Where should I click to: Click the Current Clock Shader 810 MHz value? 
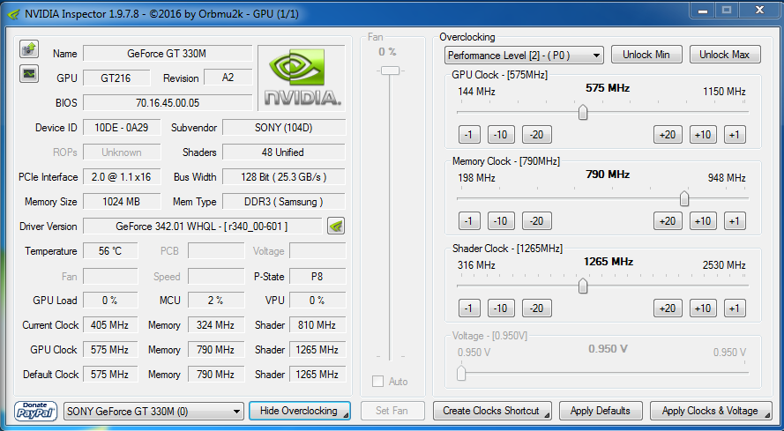tap(317, 325)
